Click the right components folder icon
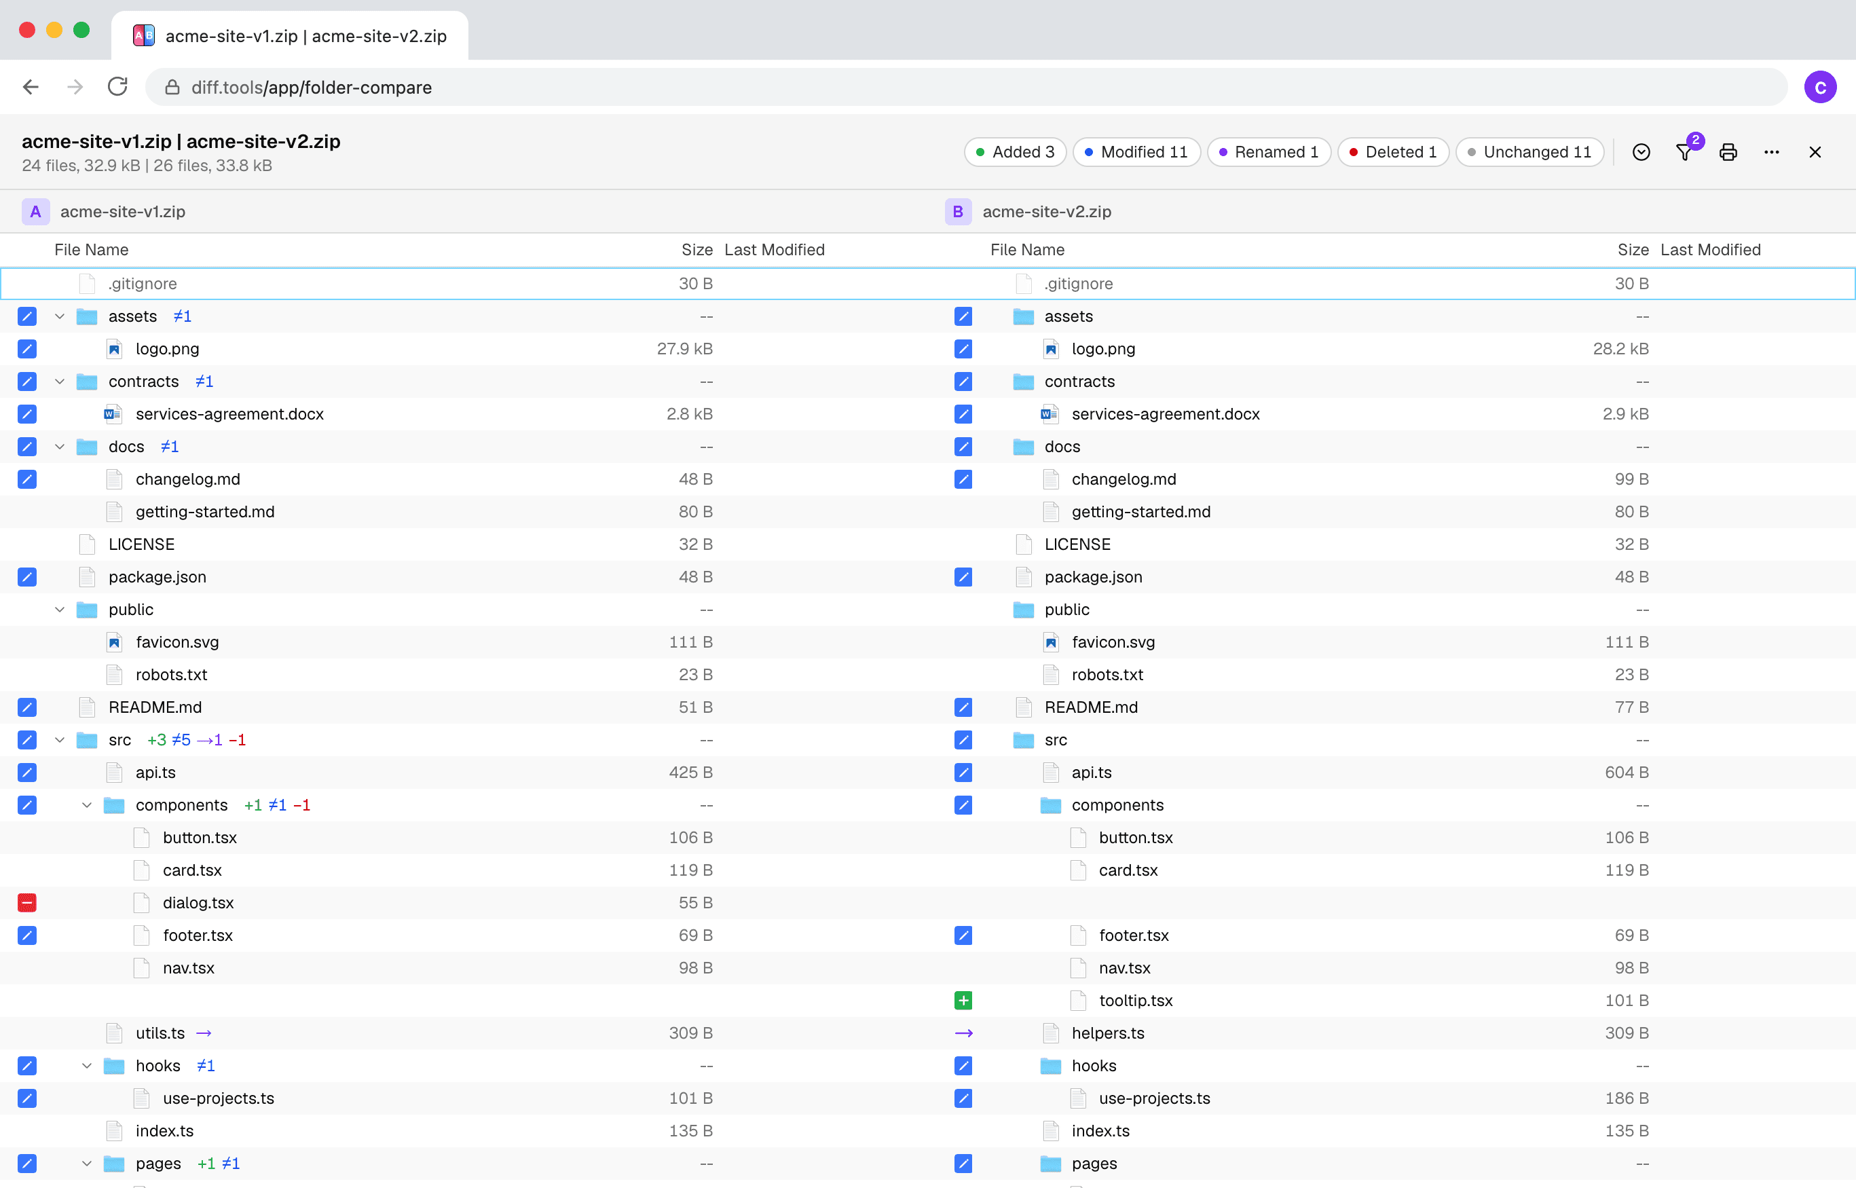 (1050, 805)
